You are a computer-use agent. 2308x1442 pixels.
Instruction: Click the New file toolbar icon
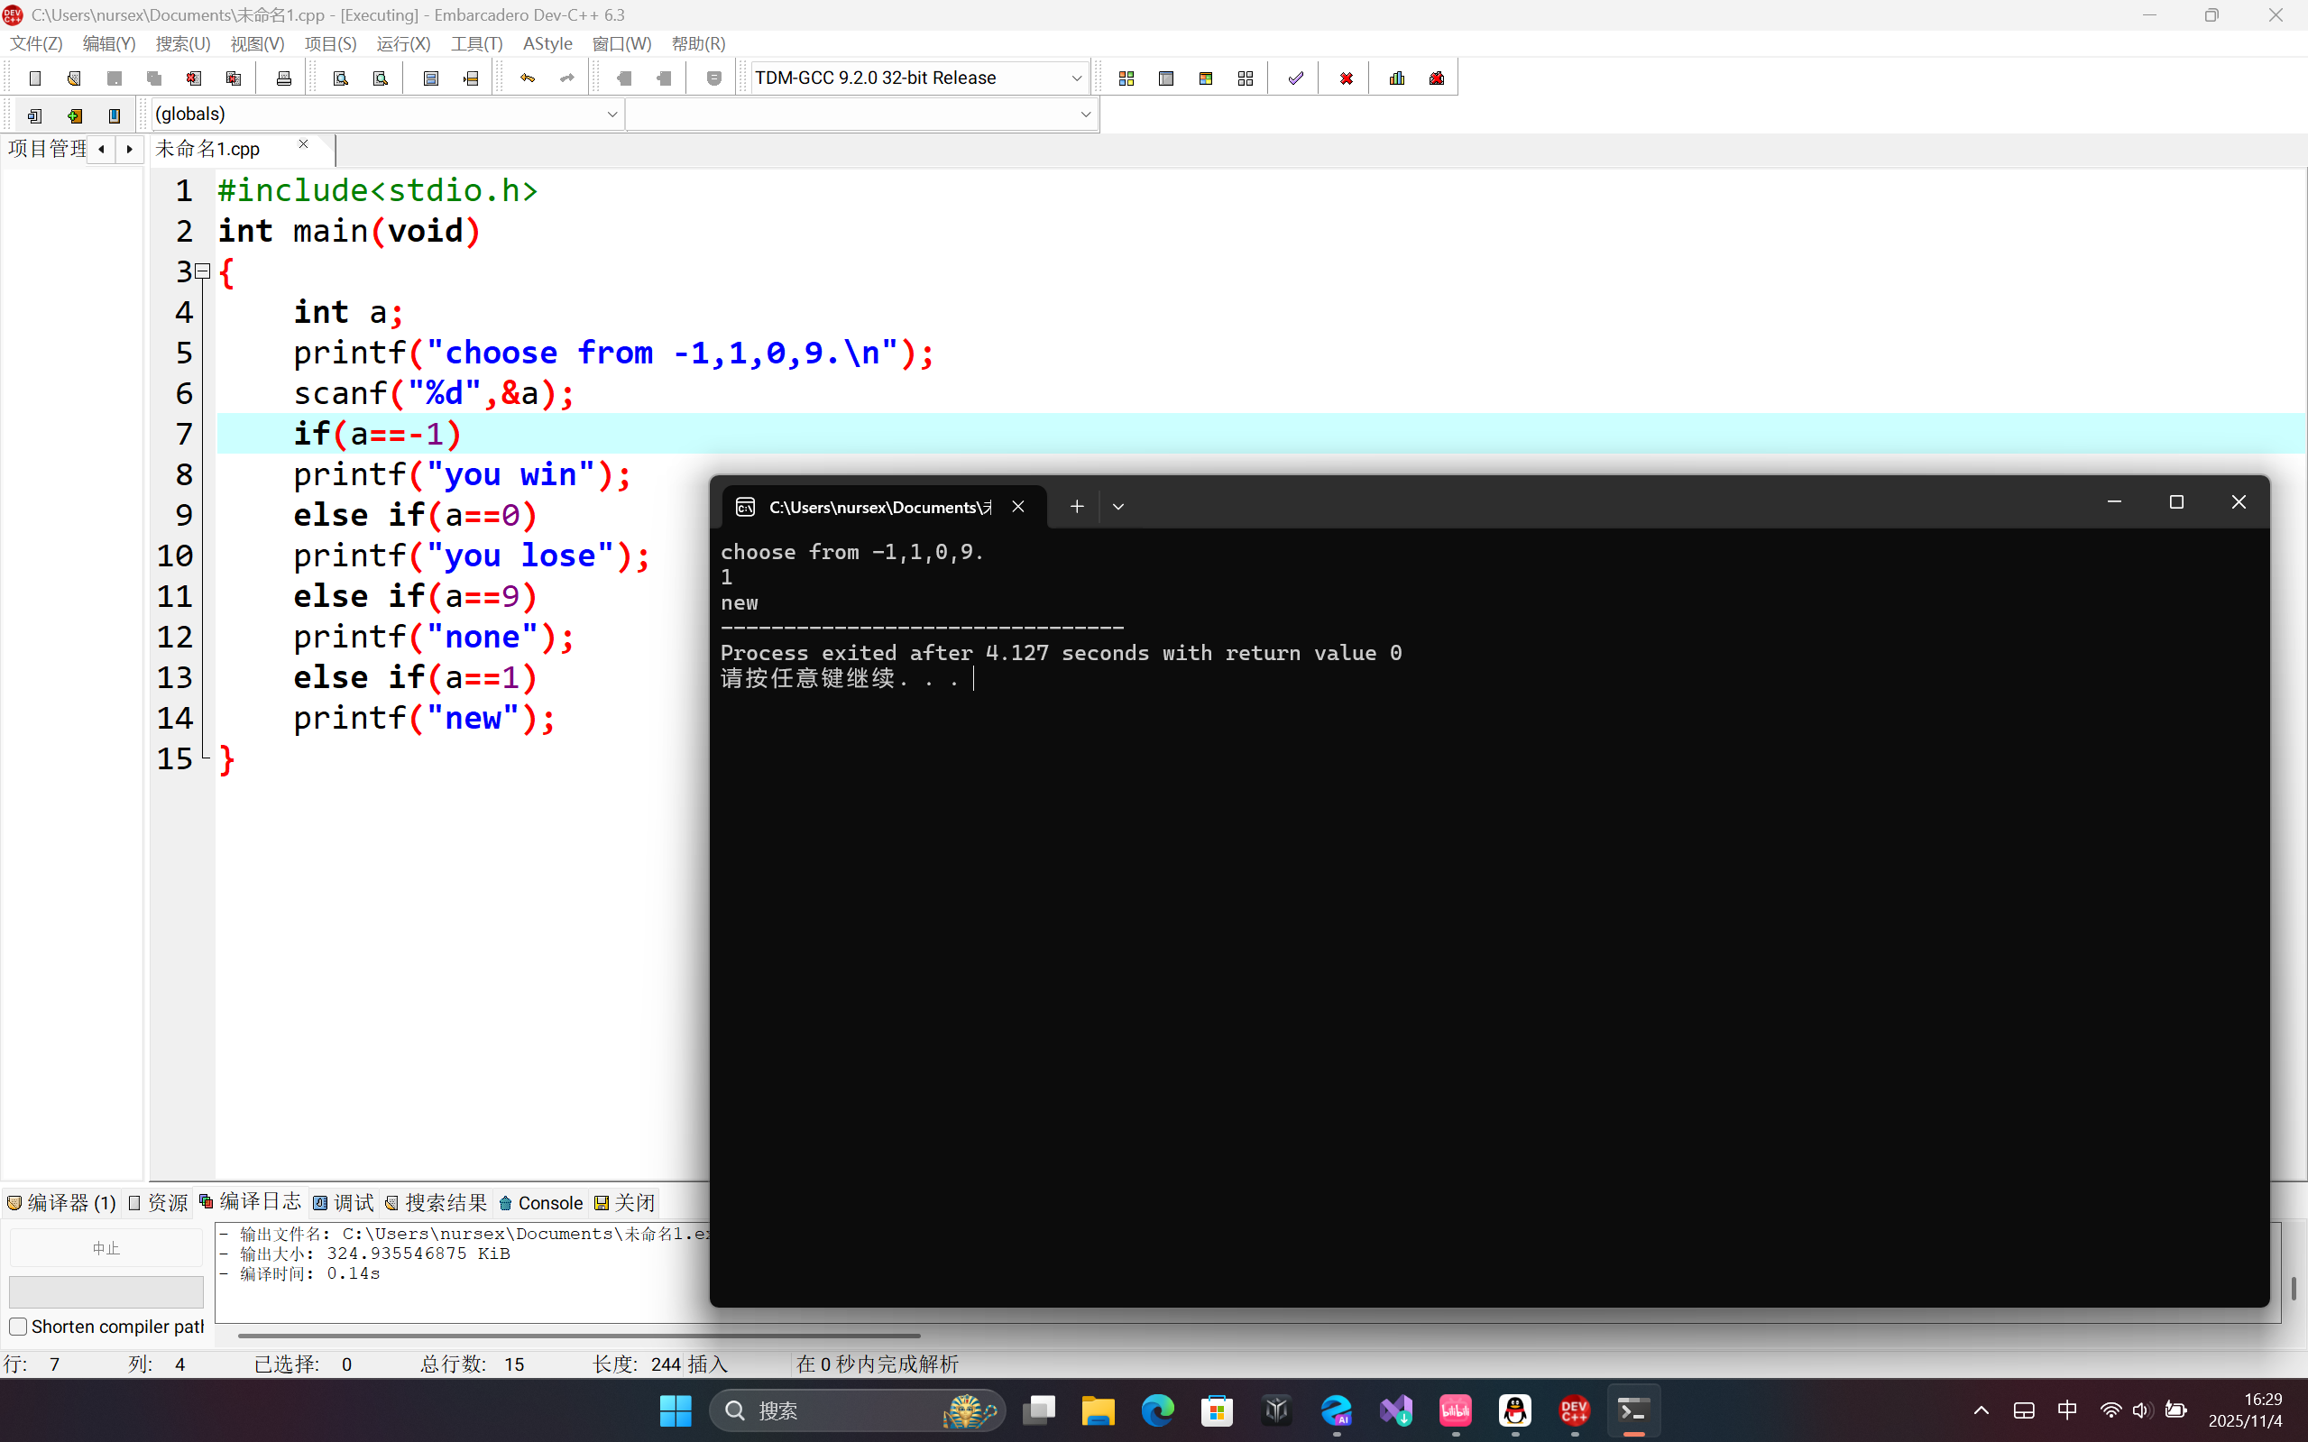click(x=35, y=78)
